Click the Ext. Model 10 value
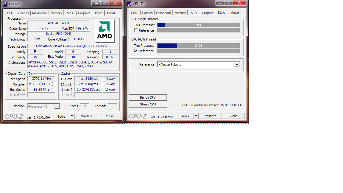Image resolution: width=343 pixels, height=193 pixels. [x=73, y=57]
